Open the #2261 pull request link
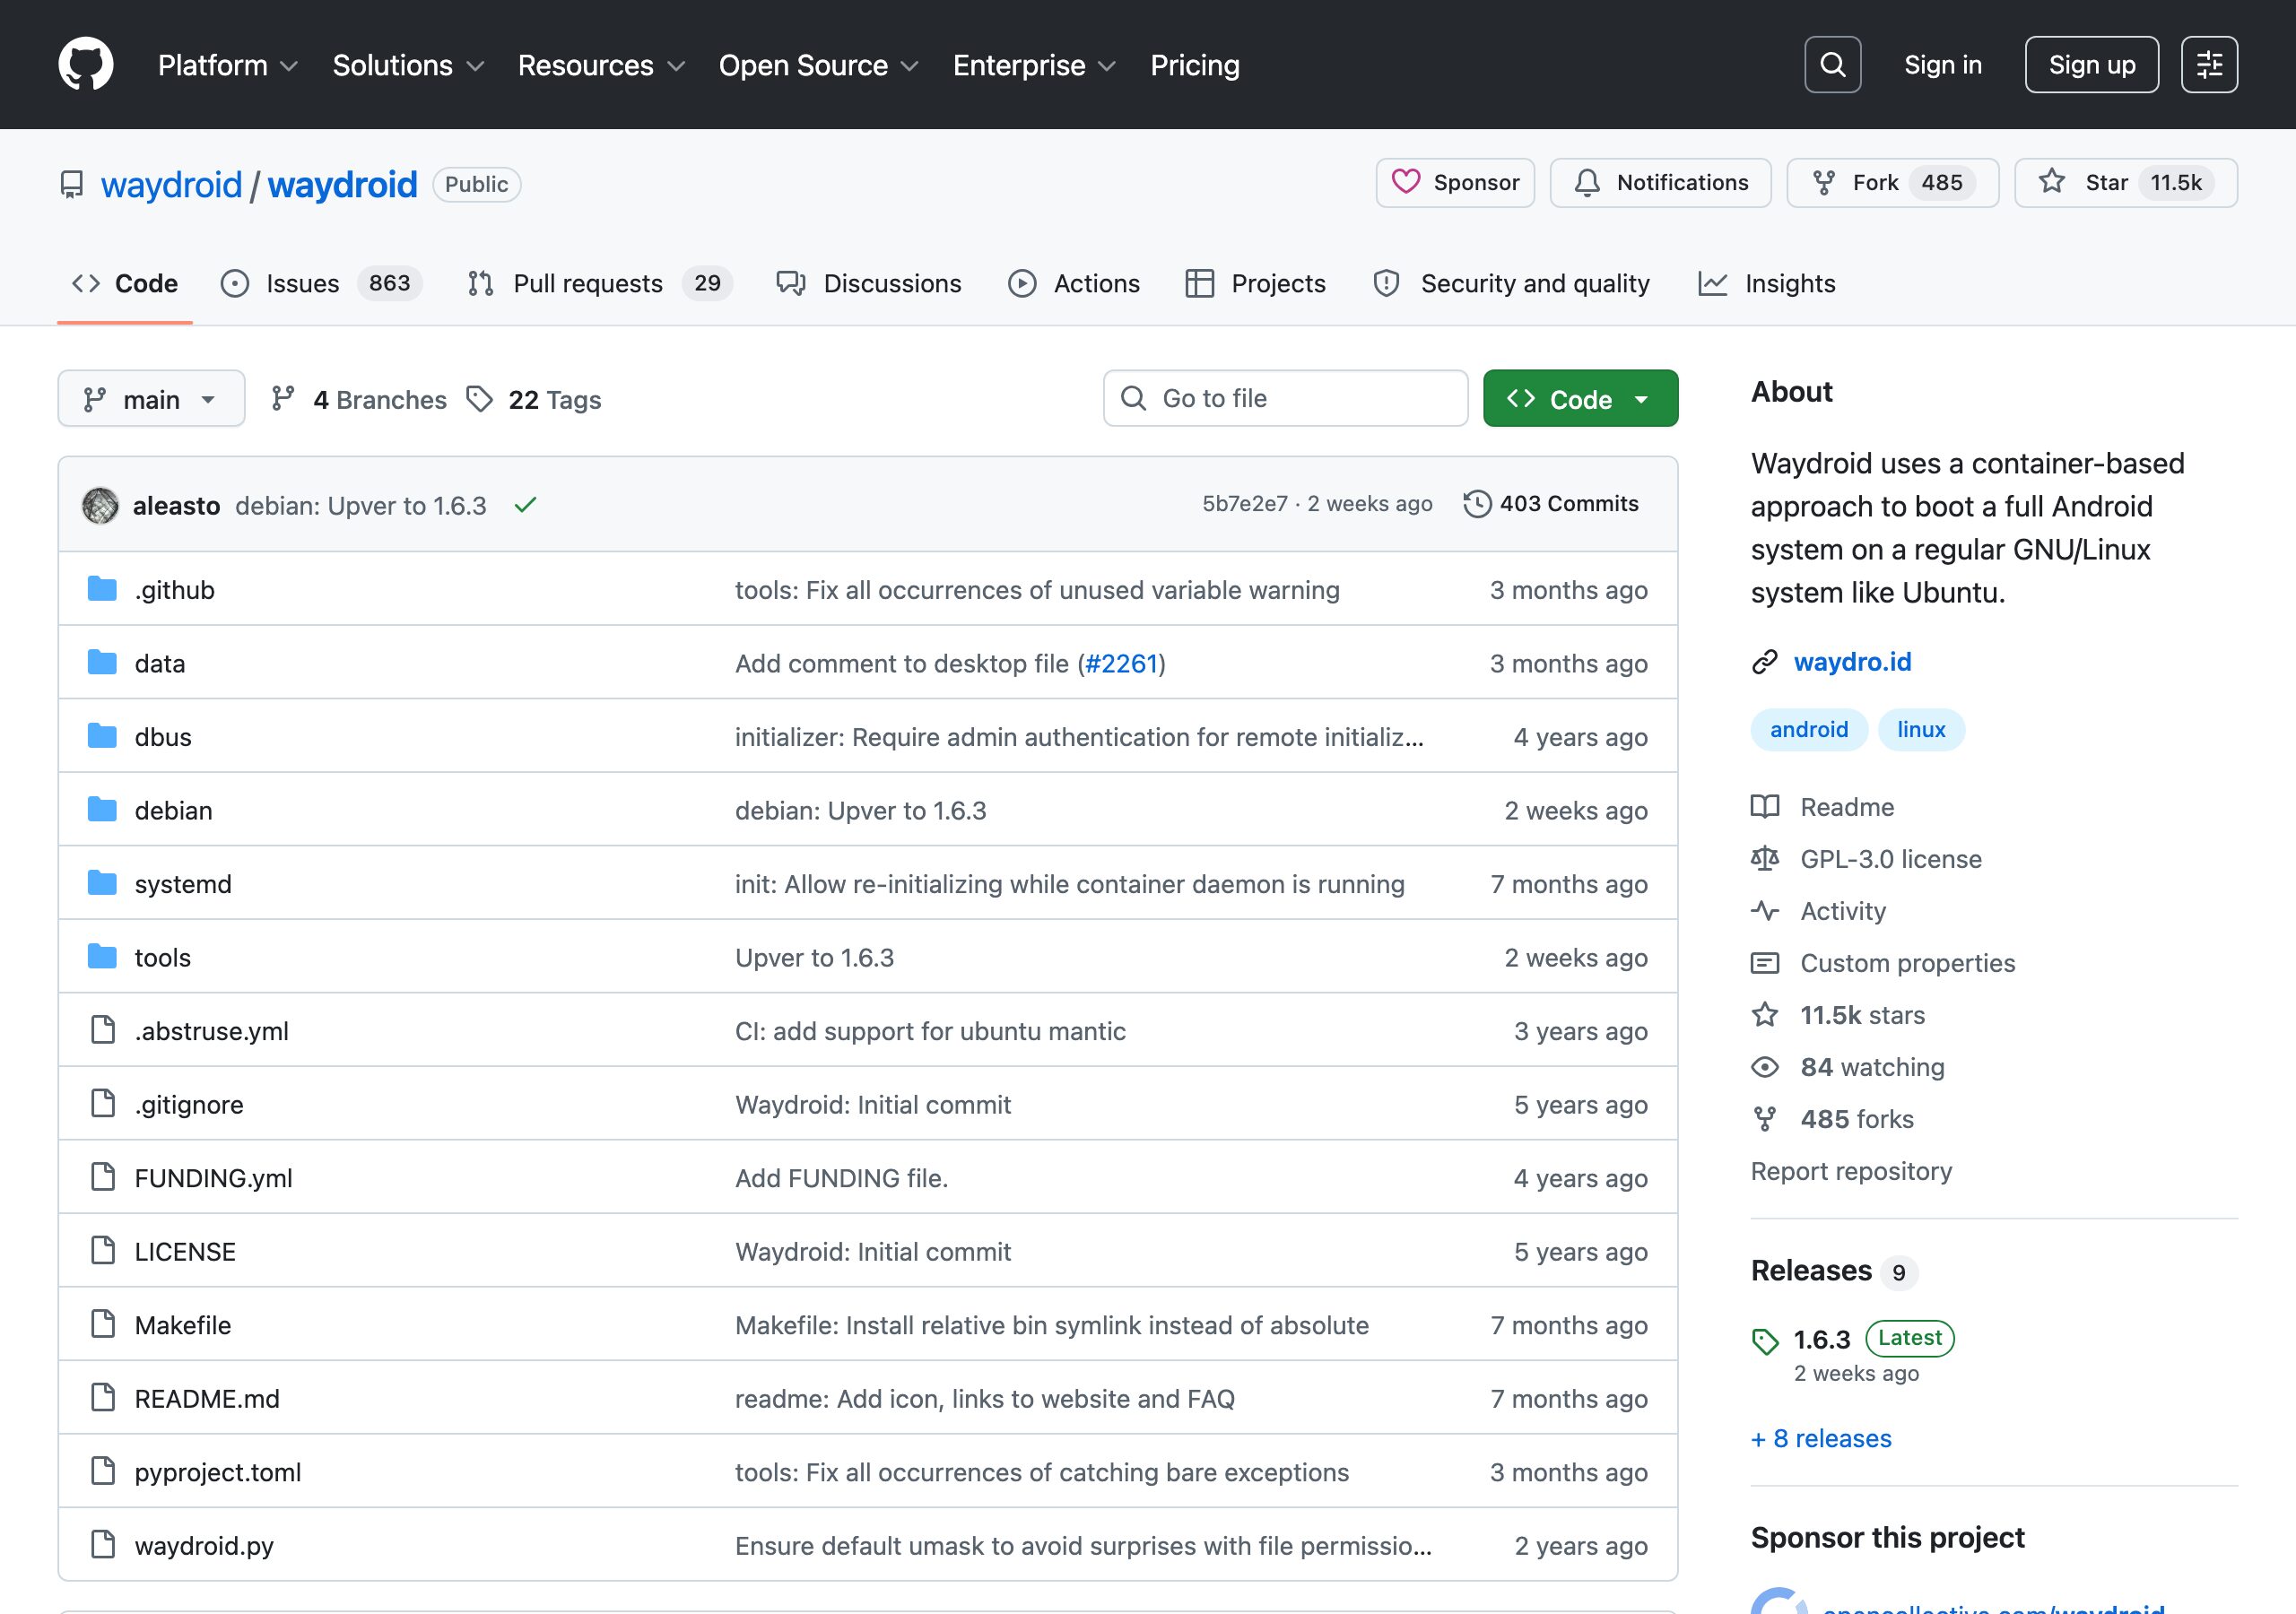Viewport: 2296px width, 1614px height. pyautogui.click(x=1121, y=663)
